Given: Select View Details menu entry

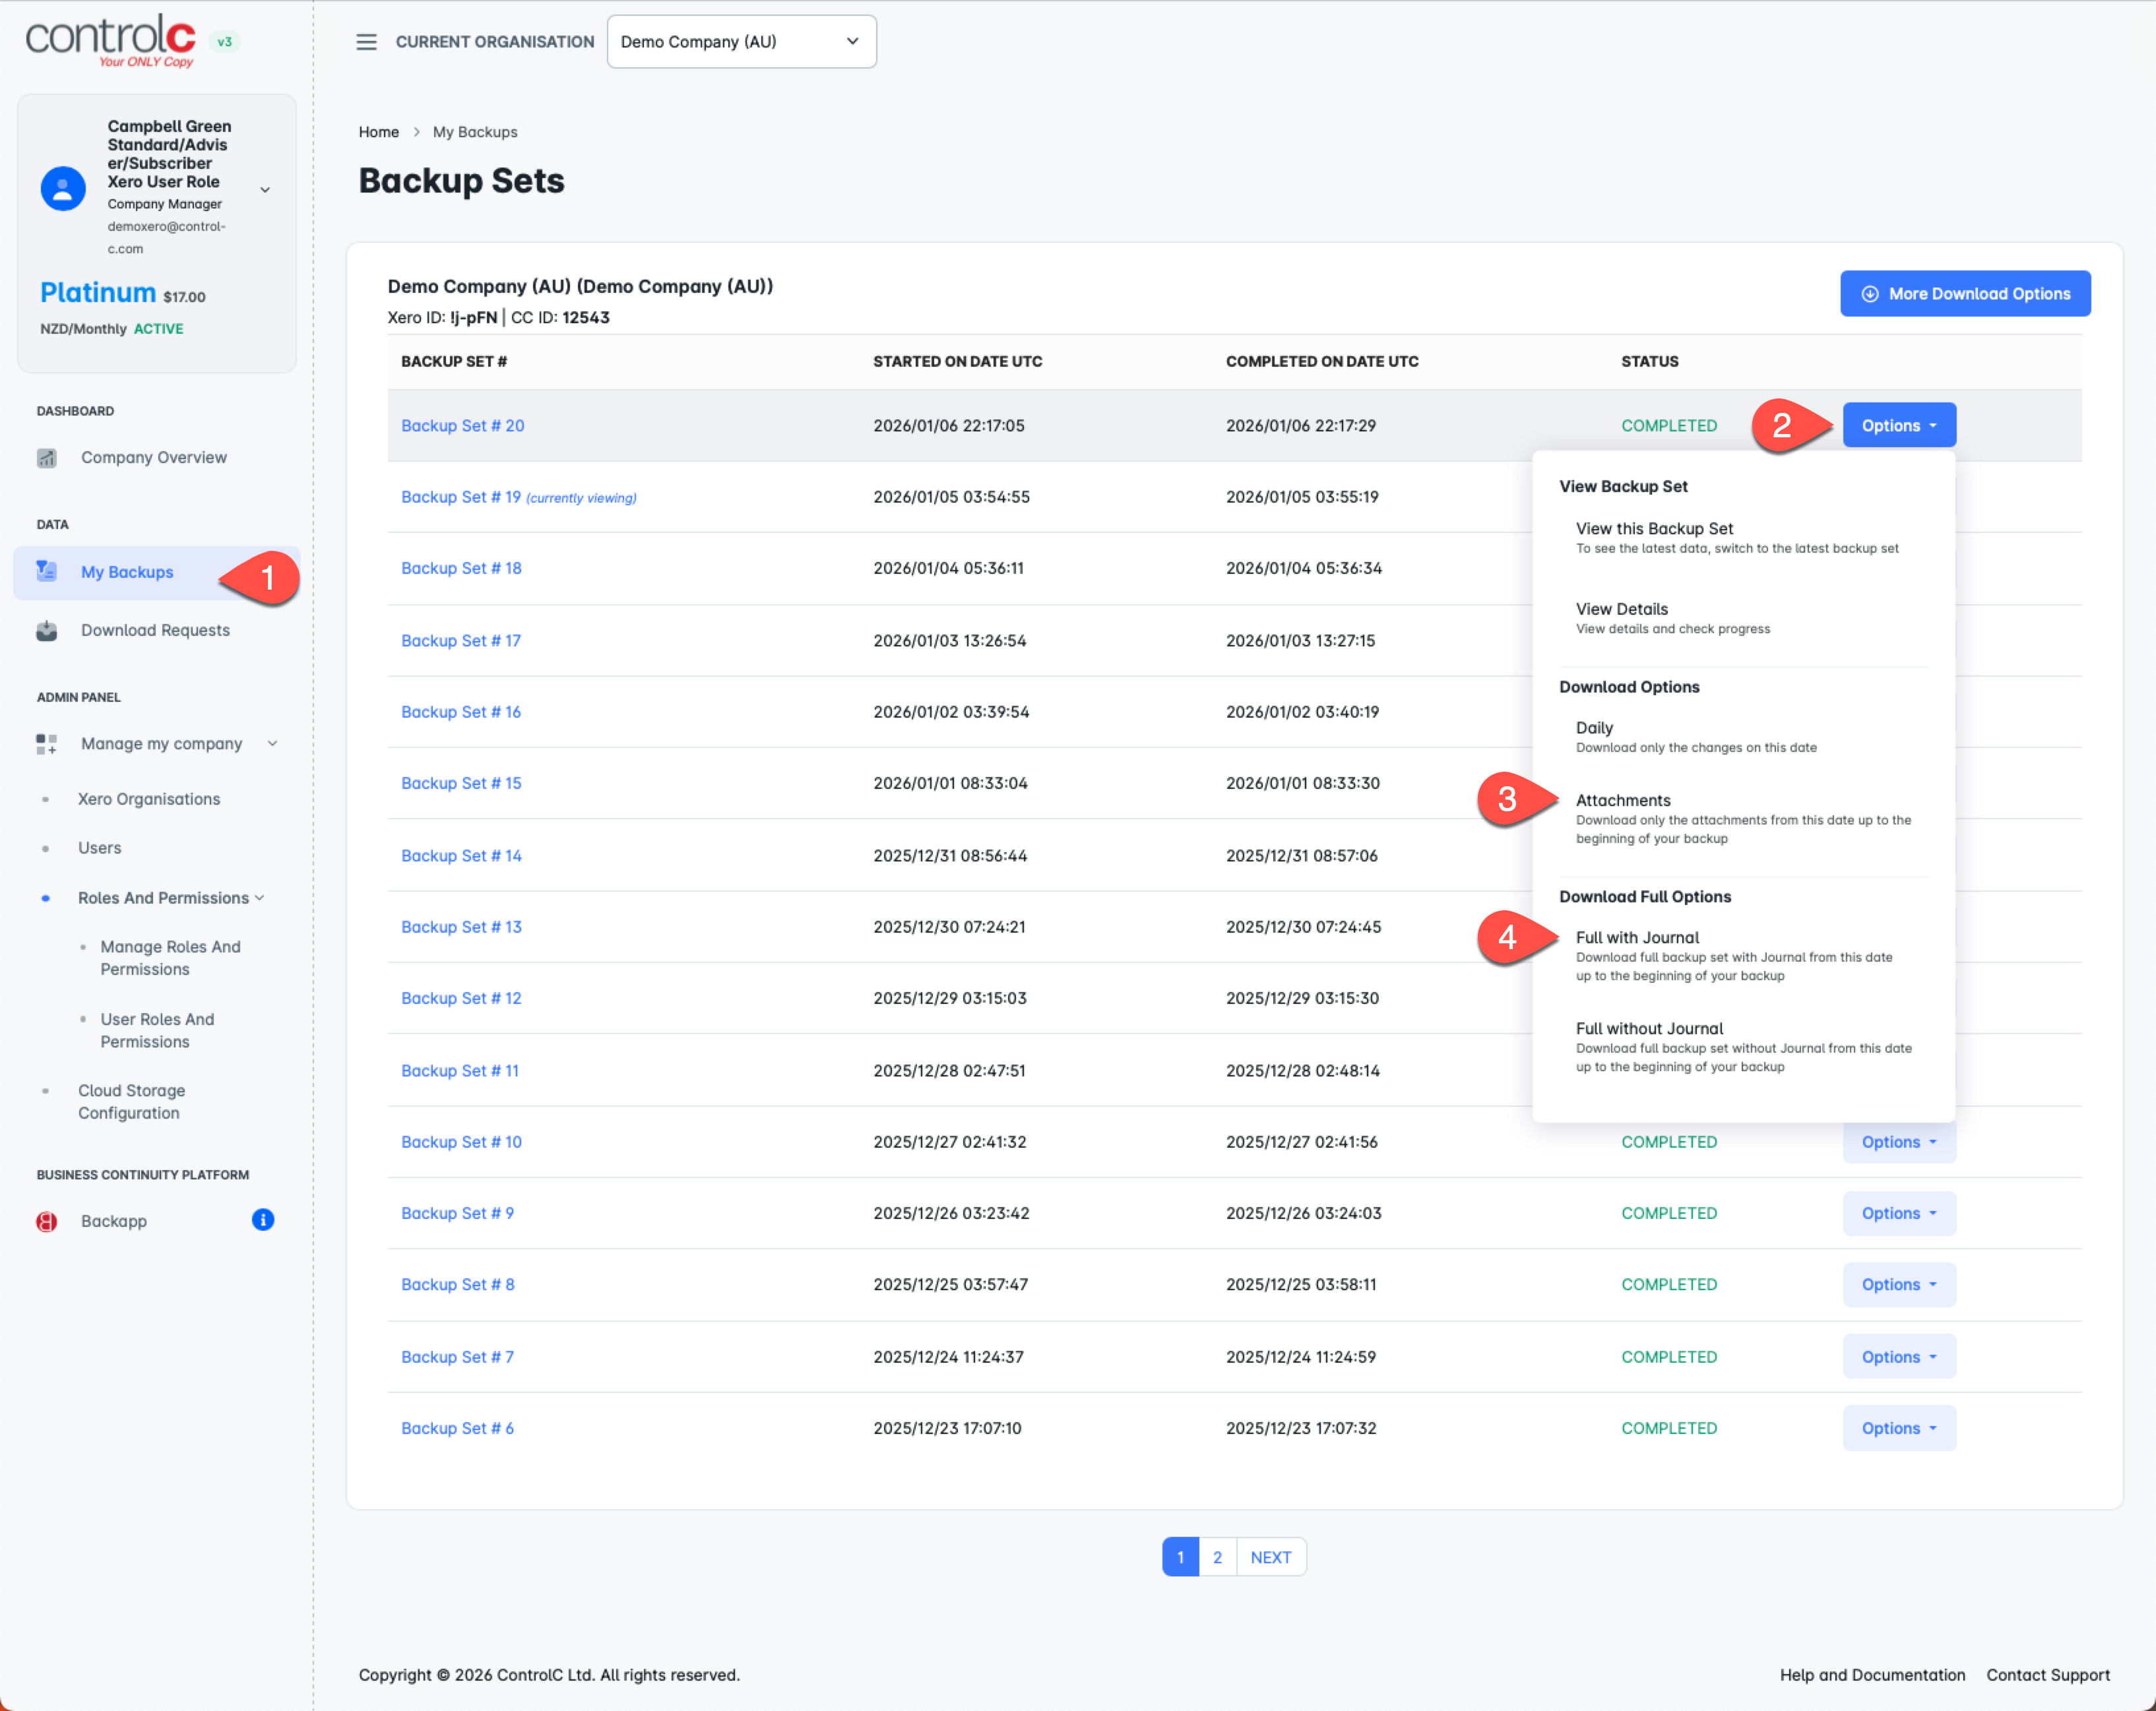Looking at the screenshot, I should [x=1621, y=609].
